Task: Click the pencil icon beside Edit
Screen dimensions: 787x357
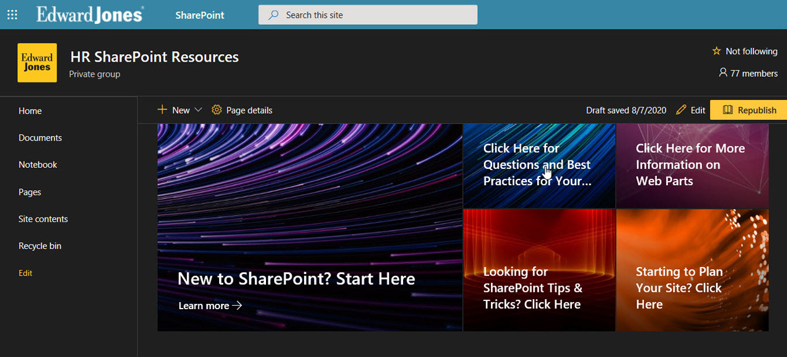Action: point(681,110)
